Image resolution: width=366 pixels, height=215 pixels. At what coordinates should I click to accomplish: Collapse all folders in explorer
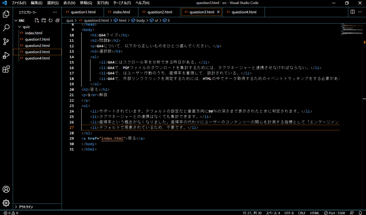pyautogui.click(x=57, y=20)
